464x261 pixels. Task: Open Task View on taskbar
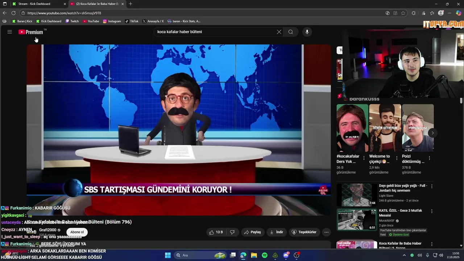(233, 255)
